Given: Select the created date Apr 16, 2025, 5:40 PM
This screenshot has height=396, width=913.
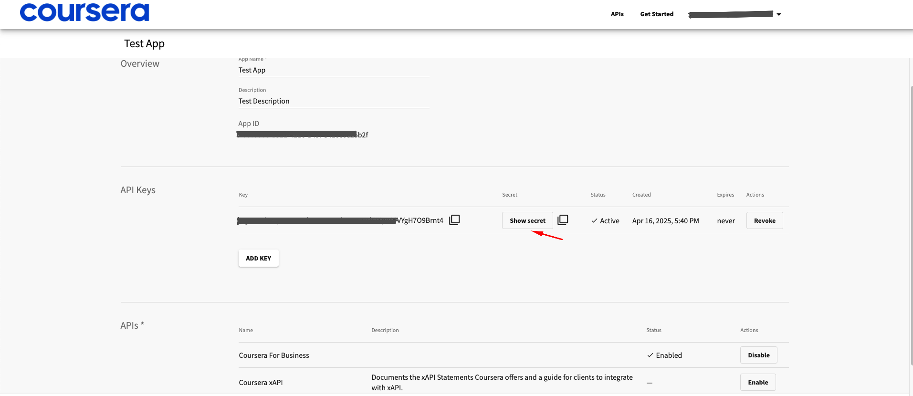Looking at the screenshot, I should 665,221.
